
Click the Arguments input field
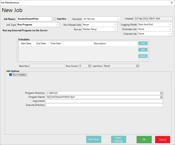coord(104,101)
